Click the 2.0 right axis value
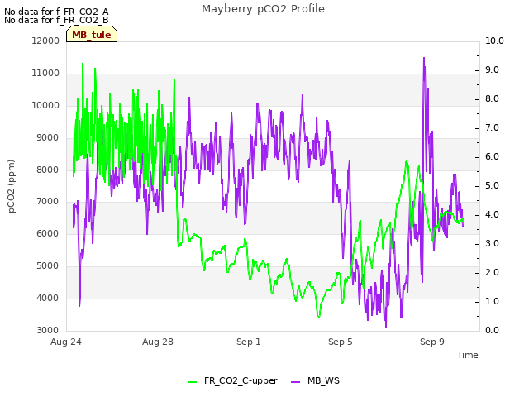The height and width of the screenshot is (397, 529). click(493, 273)
